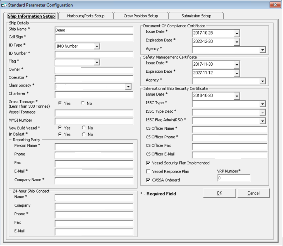Viewport: 283px width, 246px height.
Task: Click Reporting Party Phone field
Action: tap(94, 155)
